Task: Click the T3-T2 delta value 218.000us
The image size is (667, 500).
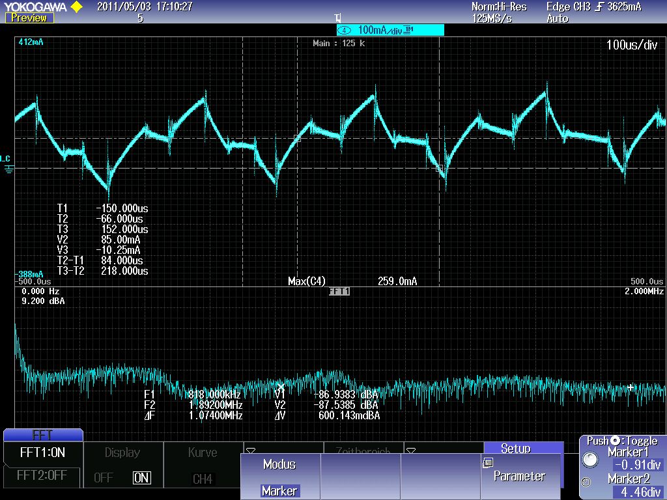Action: [124, 271]
